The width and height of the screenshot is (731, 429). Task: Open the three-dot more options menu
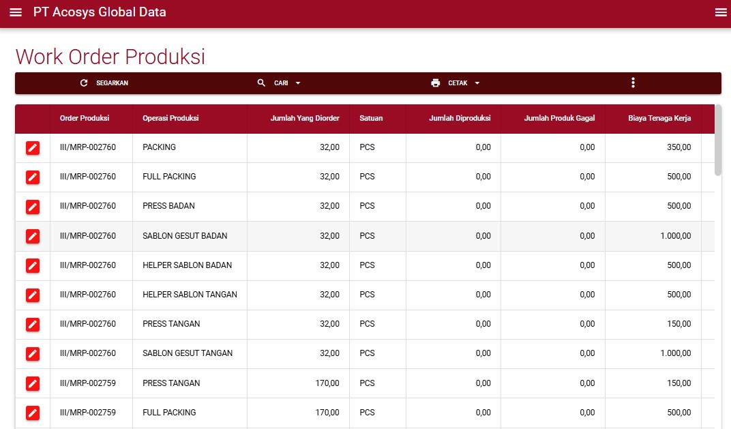pos(633,83)
